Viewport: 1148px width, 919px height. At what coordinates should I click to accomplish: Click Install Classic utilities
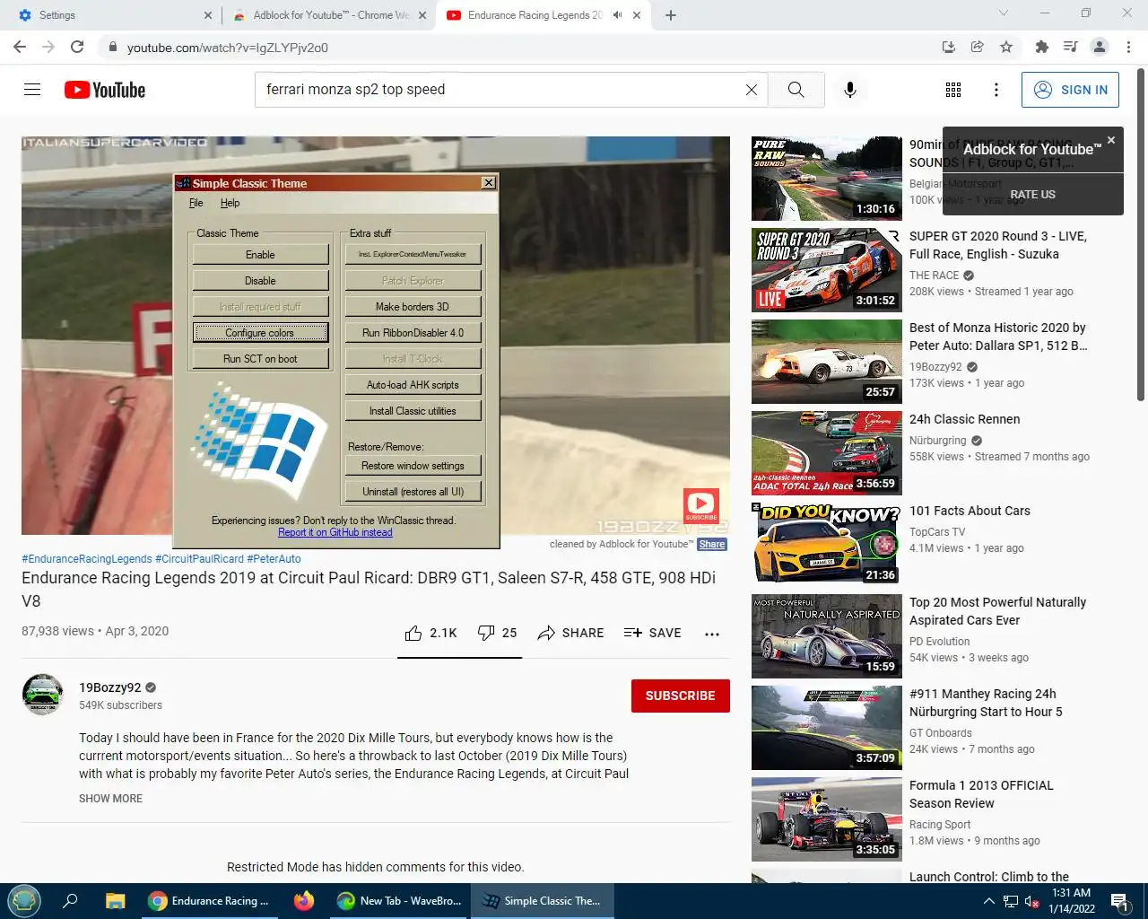tap(413, 411)
